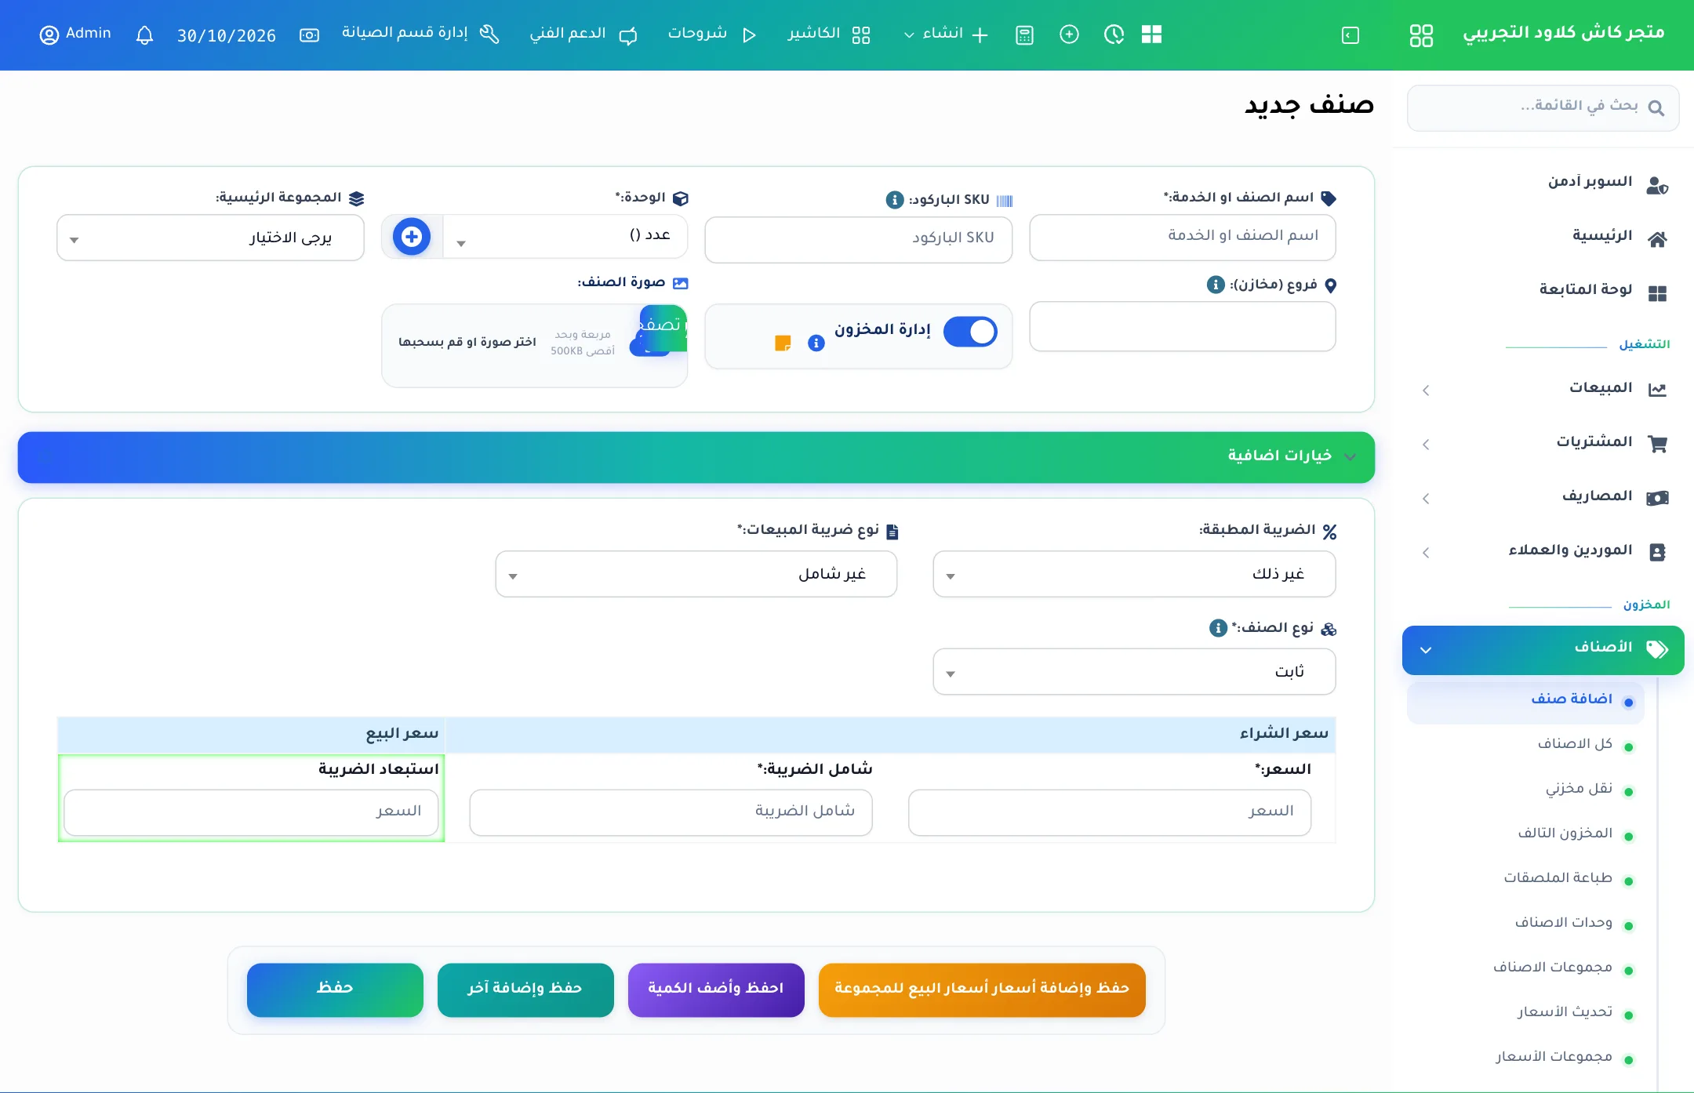
Task: Click the notification bell icon
Action: click(144, 35)
